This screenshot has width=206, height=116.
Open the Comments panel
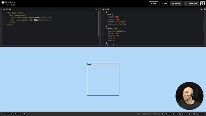[18, 114]
